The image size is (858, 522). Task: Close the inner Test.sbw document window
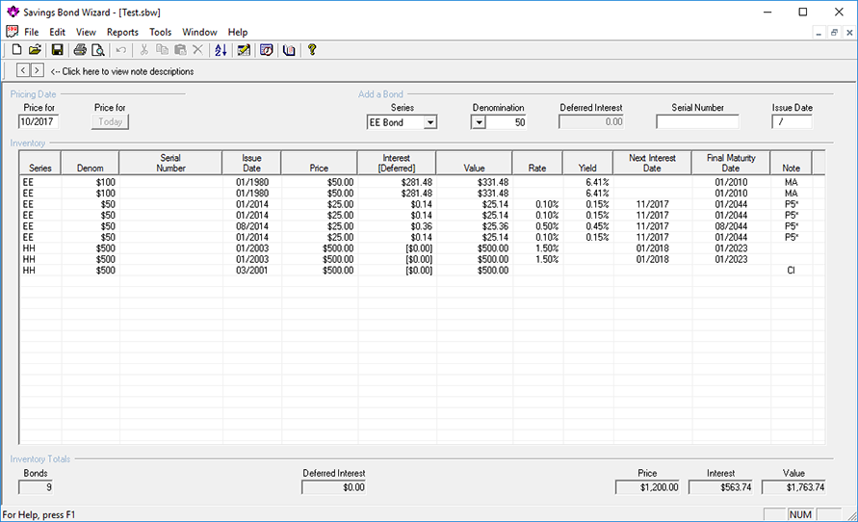(849, 33)
